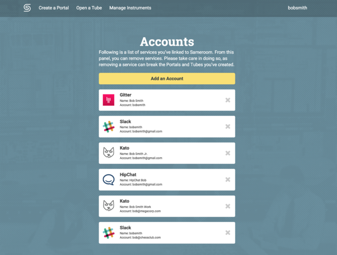Screen dimensions: 337x255
Task: Remove the Slack bob@chessclub.com account
Action: tap(228, 233)
